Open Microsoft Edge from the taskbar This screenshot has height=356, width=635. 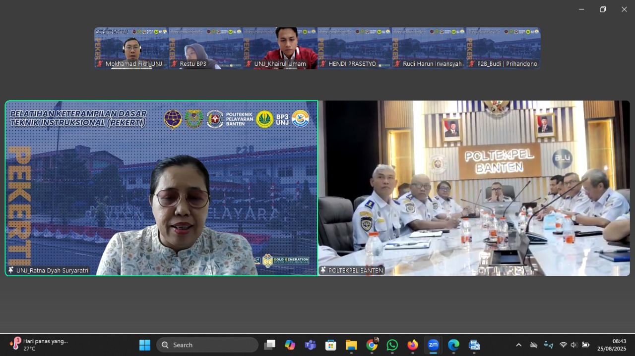pyautogui.click(x=453, y=345)
